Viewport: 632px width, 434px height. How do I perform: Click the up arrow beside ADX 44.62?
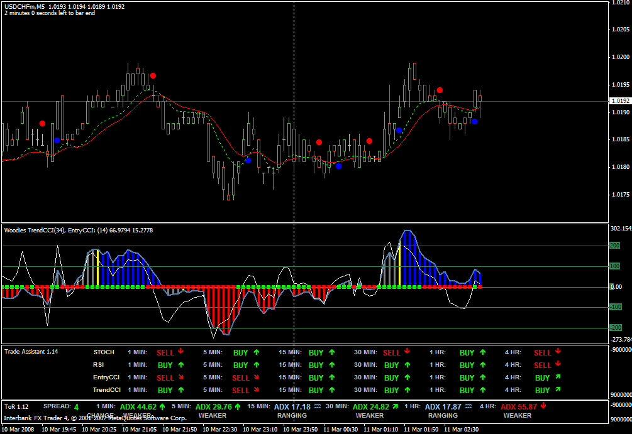pyautogui.click(x=162, y=406)
